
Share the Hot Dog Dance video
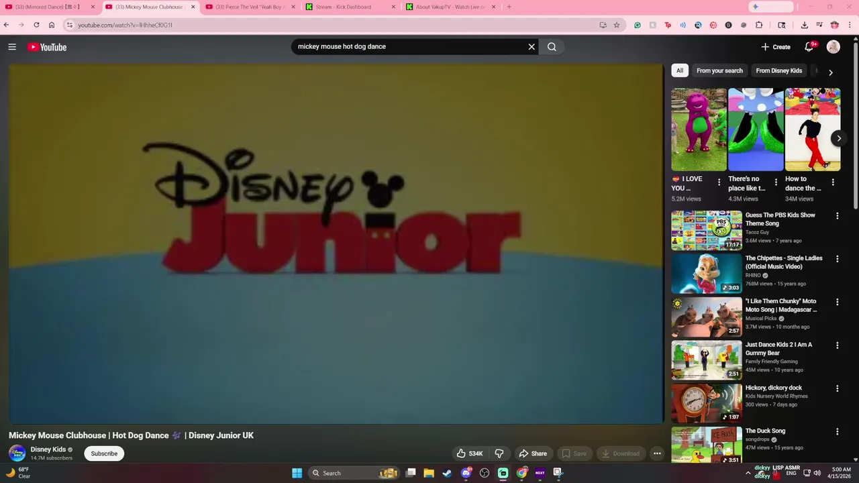[534, 453]
